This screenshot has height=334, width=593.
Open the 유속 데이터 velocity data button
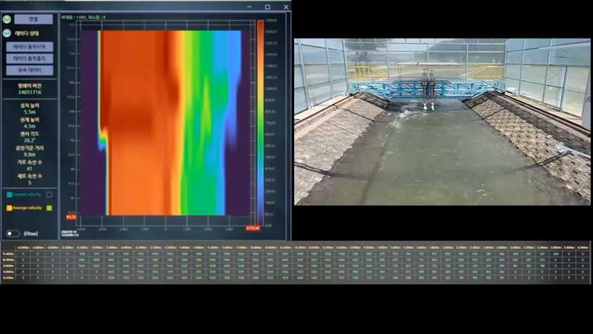pos(30,70)
